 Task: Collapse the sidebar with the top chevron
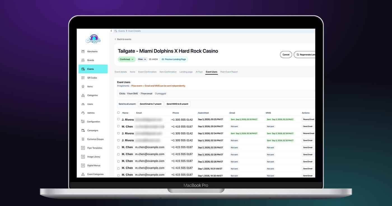click(111, 31)
